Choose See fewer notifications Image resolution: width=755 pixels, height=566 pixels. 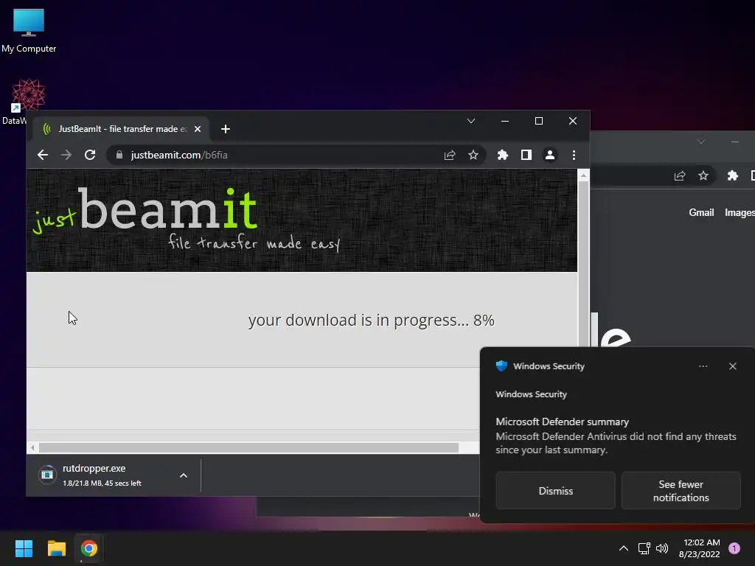pyautogui.click(x=681, y=491)
